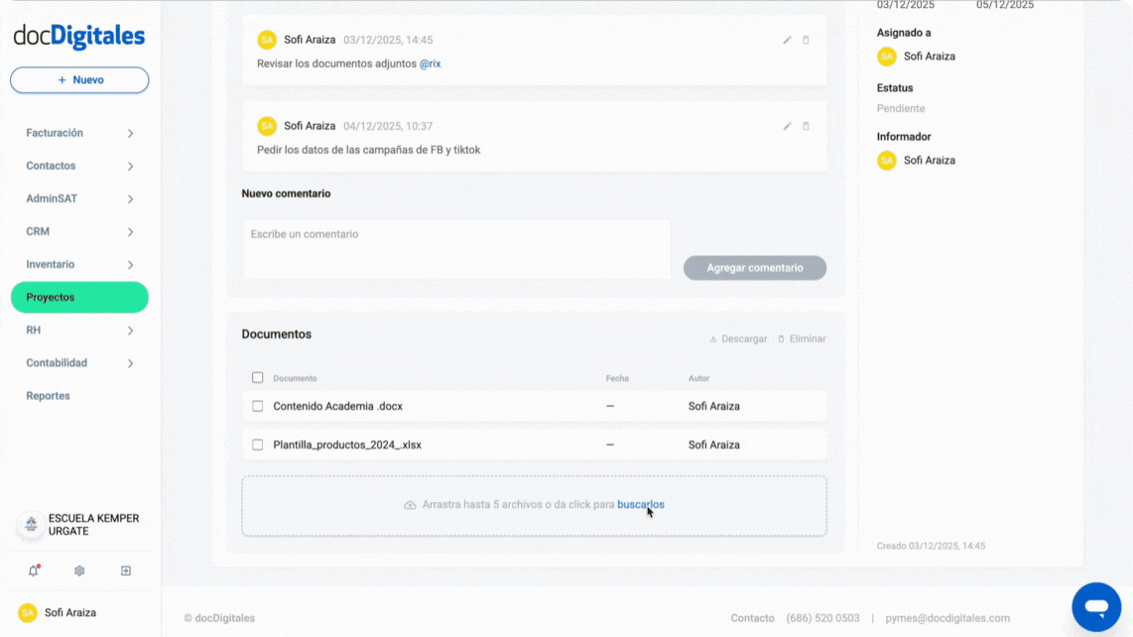This screenshot has width=1133, height=637.
Task: Click the logout icon
Action: (x=125, y=571)
